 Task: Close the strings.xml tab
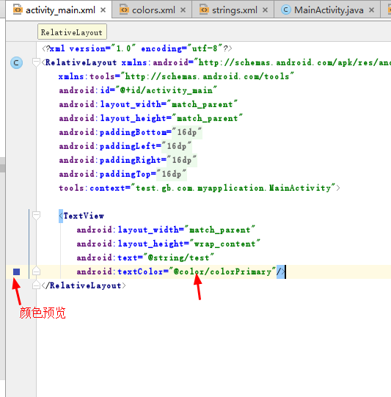[265, 10]
